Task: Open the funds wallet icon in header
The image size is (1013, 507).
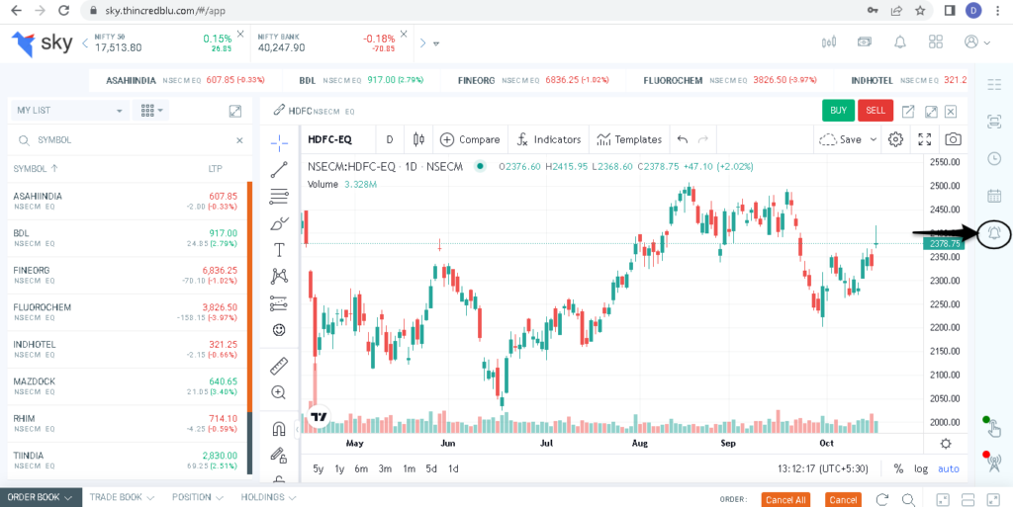Action: (865, 42)
